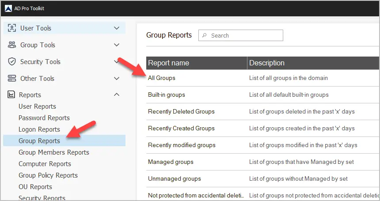Click the User Tools person icon
The width and height of the screenshot is (380, 201).
(x=12, y=28)
